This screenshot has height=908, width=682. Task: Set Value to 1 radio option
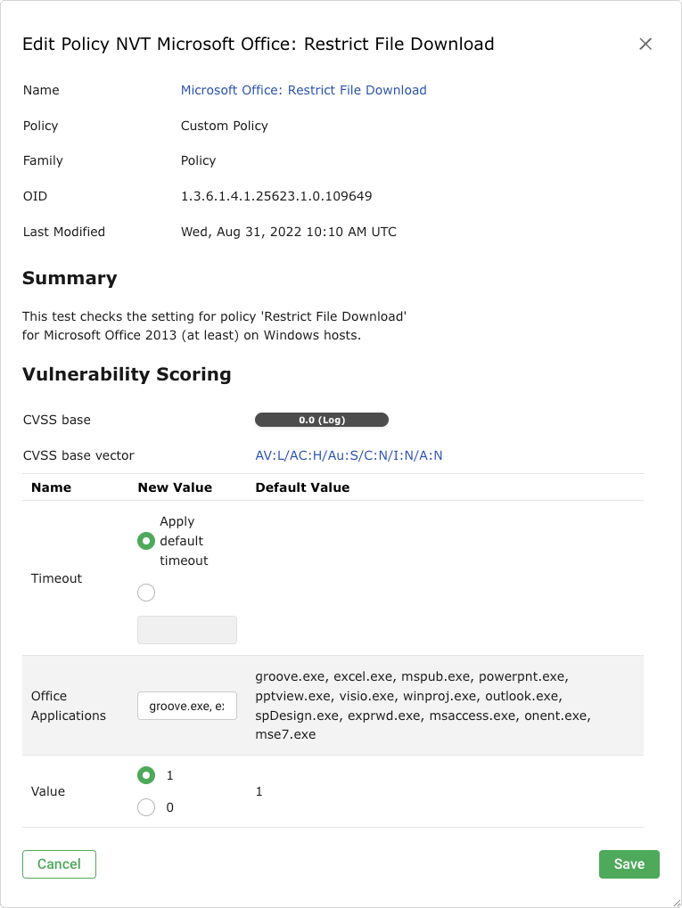[x=146, y=775]
